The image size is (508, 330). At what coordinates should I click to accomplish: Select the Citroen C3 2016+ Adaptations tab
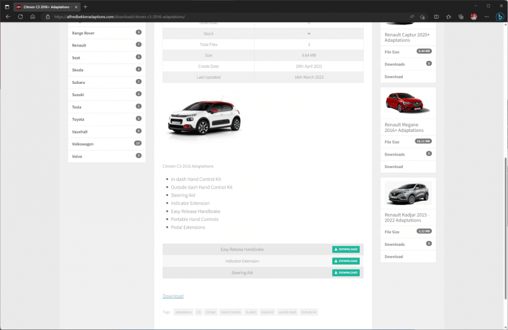[x=44, y=7]
